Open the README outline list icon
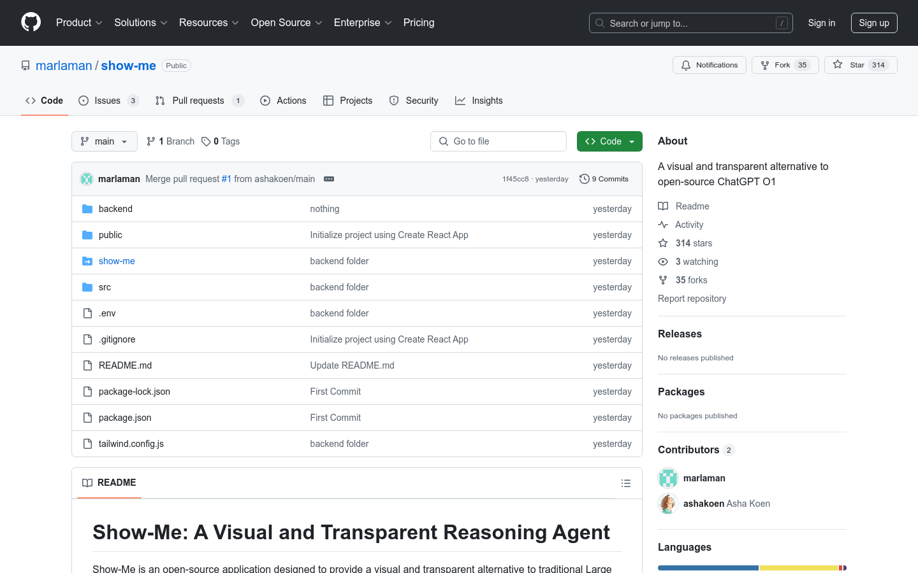The height and width of the screenshot is (573, 918). [x=626, y=483]
